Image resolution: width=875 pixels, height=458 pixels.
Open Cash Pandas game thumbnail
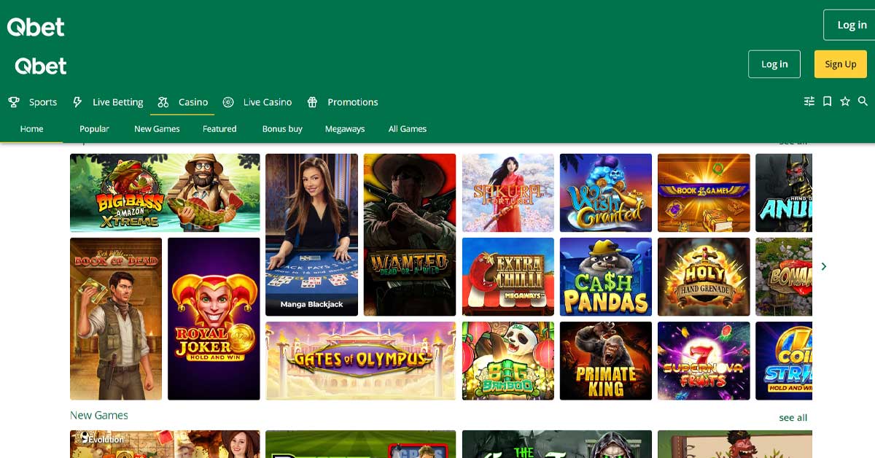pos(606,276)
